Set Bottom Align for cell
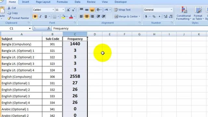Image resolution: width=208 pixels, height=117 pixels. 92,10
